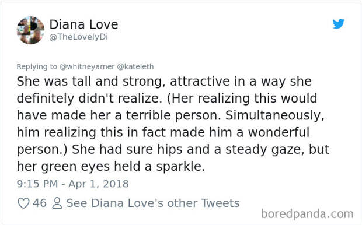Image resolution: width=362 pixels, height=225 pixels.
Task: Click the 9:15 PM - Apr 1, 2018 timestamp
Action: click(73, 184)
